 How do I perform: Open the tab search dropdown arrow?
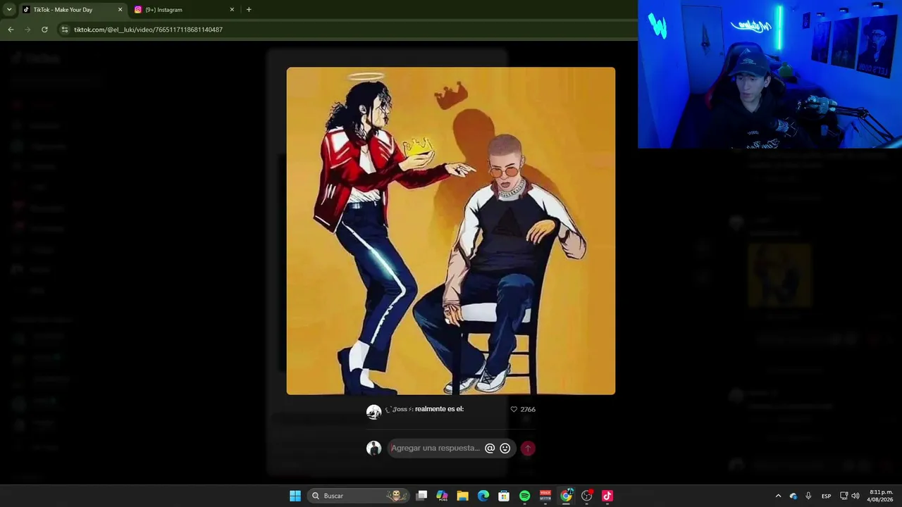pos(9,10)
